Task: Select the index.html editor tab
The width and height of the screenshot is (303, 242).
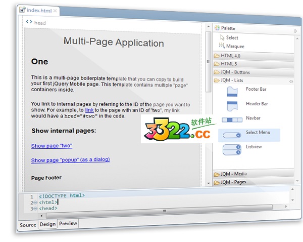Action: coord(39,10)
